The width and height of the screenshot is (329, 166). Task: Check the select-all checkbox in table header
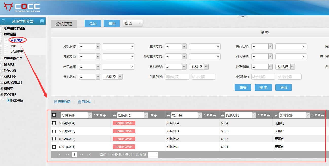pyautogui.click(x=54, y=115)
